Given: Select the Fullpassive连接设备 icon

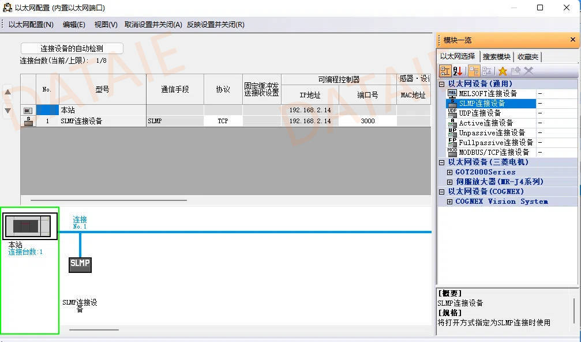Looking at the screenshot, I should coord(452,142).
